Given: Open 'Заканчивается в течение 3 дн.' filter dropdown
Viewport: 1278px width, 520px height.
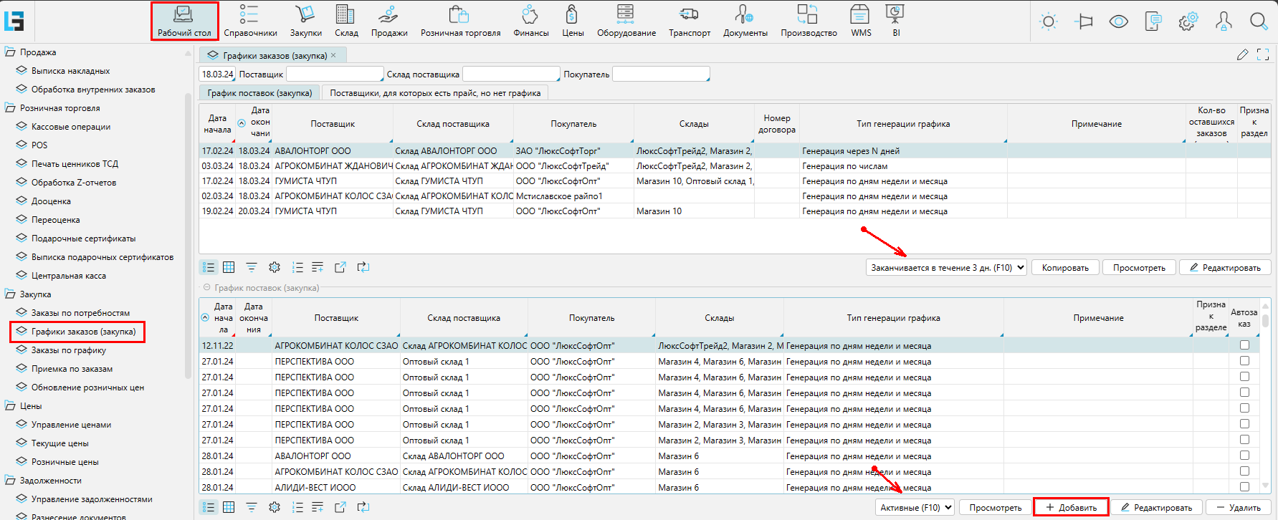Looking at the screenshot, I should (x=947, y=268).
